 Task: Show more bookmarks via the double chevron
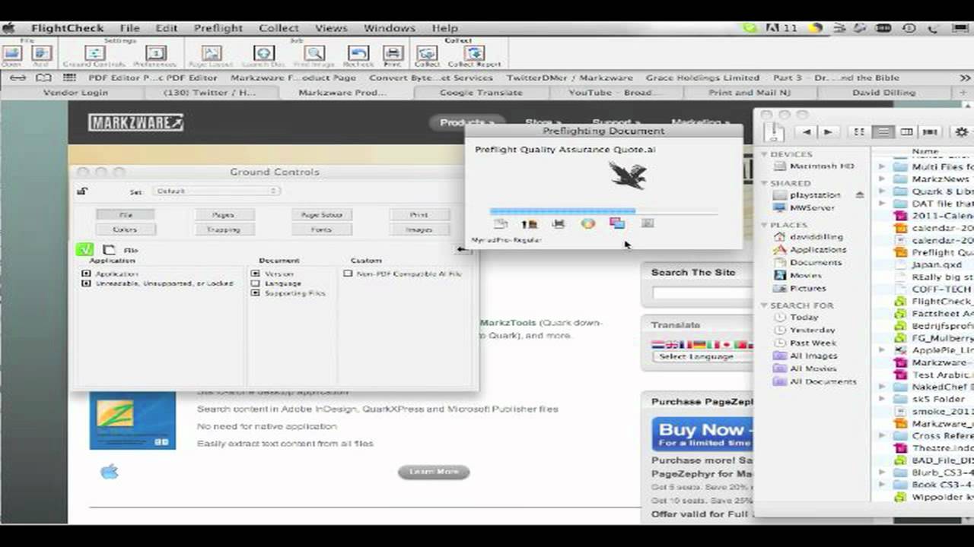coord(965,77)
